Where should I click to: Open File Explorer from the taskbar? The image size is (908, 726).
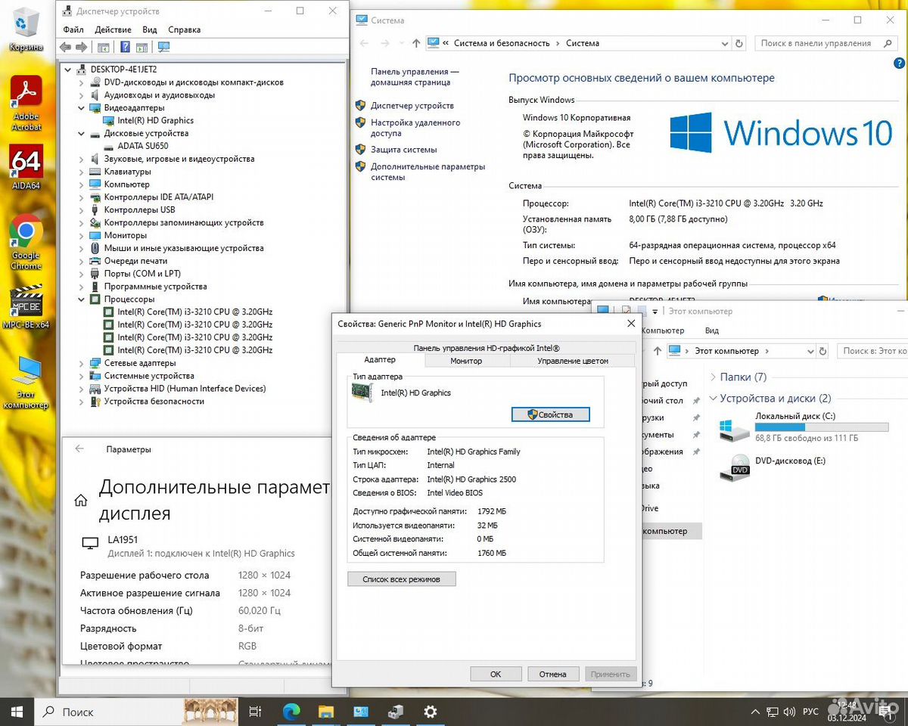326,712
